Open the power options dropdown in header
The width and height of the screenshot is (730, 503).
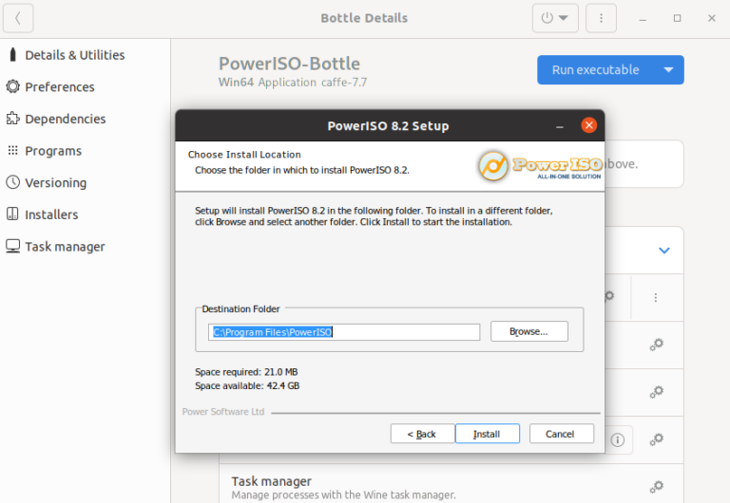[555, 18]
